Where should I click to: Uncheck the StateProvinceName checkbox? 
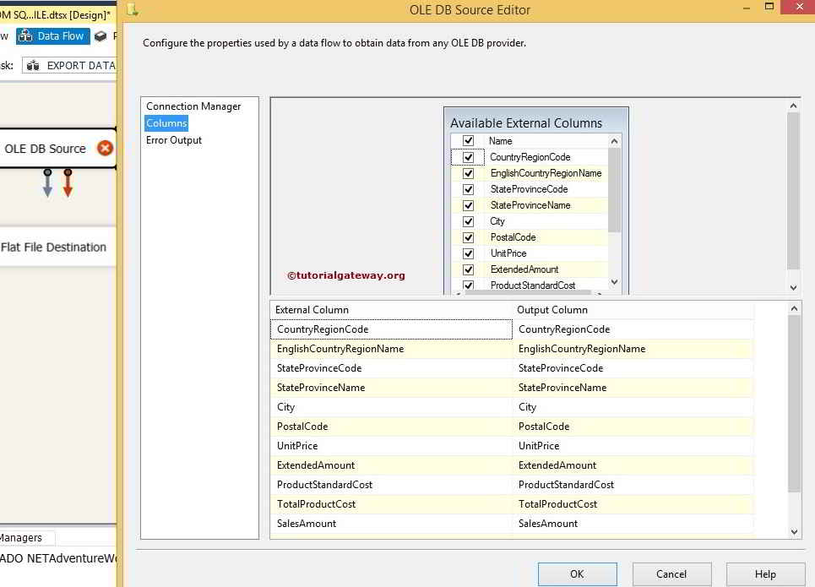pos(468,205)
